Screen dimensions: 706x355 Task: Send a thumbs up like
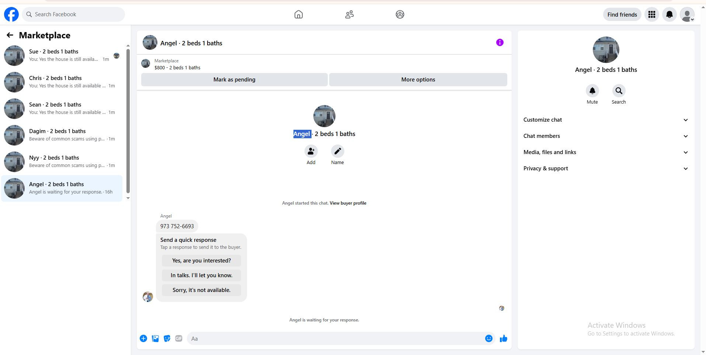click(x=504, y=338)
